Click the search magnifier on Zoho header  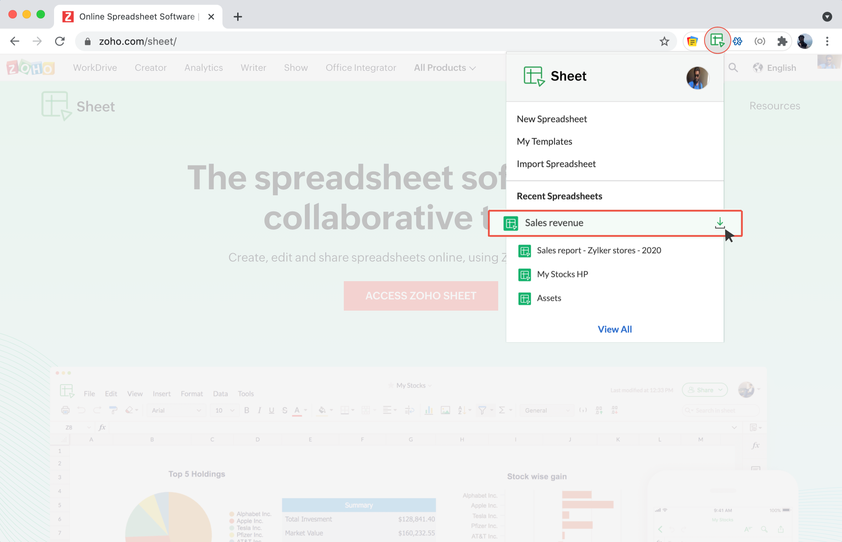point(733,68)
